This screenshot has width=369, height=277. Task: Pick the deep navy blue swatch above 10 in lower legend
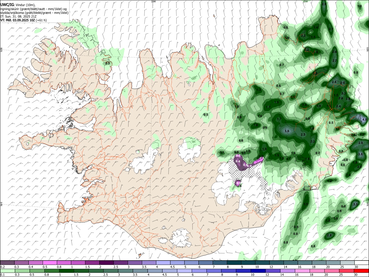click(258, 271)
